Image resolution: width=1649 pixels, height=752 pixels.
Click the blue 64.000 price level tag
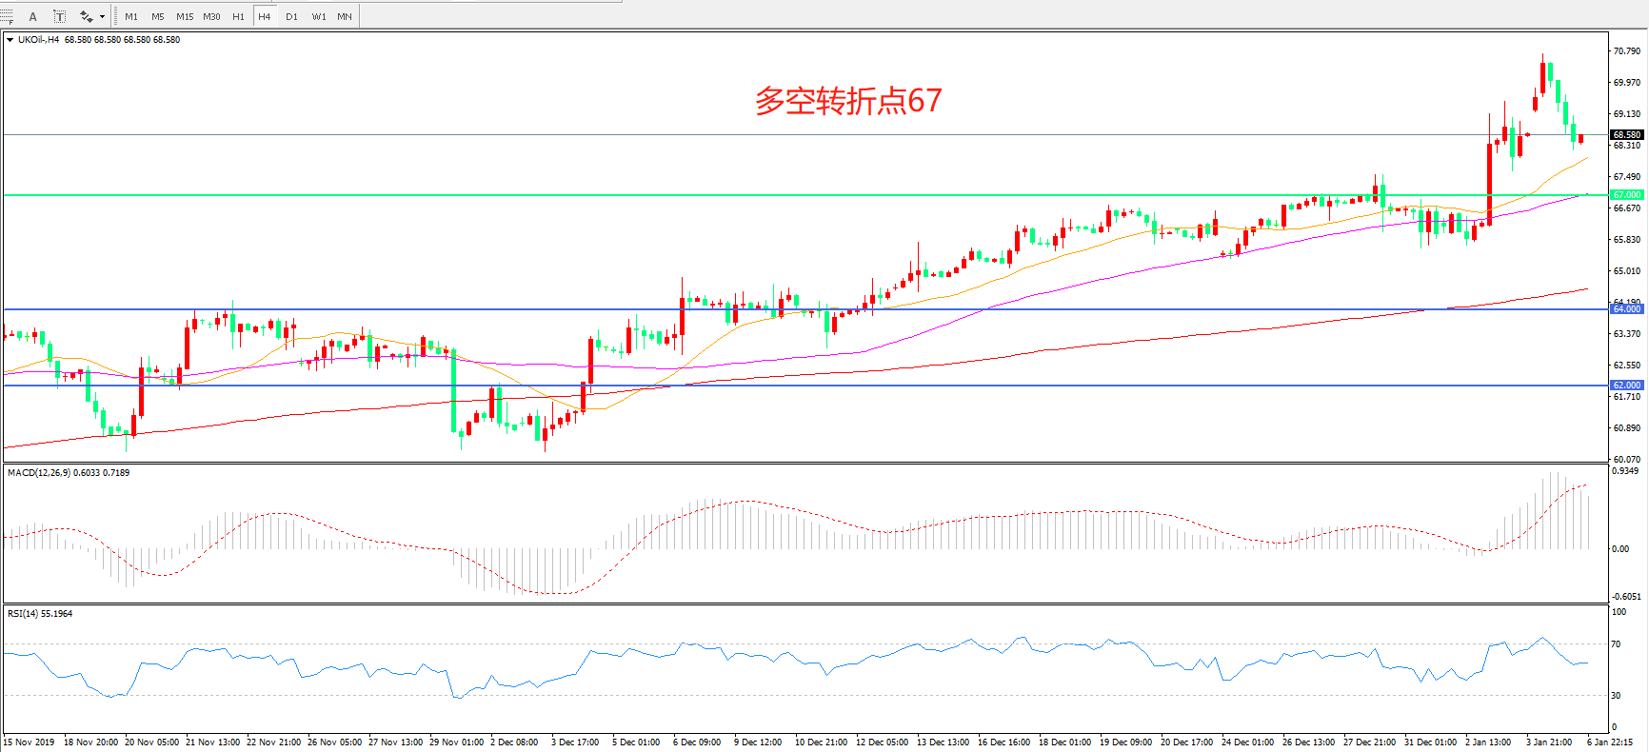(x=1626, y=309)
